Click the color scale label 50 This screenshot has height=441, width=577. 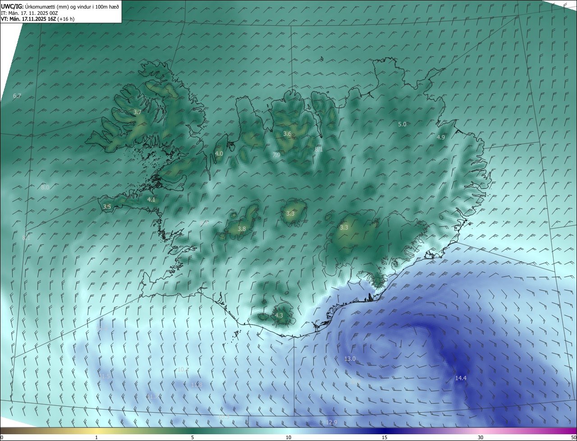click(x=573, y=437)
